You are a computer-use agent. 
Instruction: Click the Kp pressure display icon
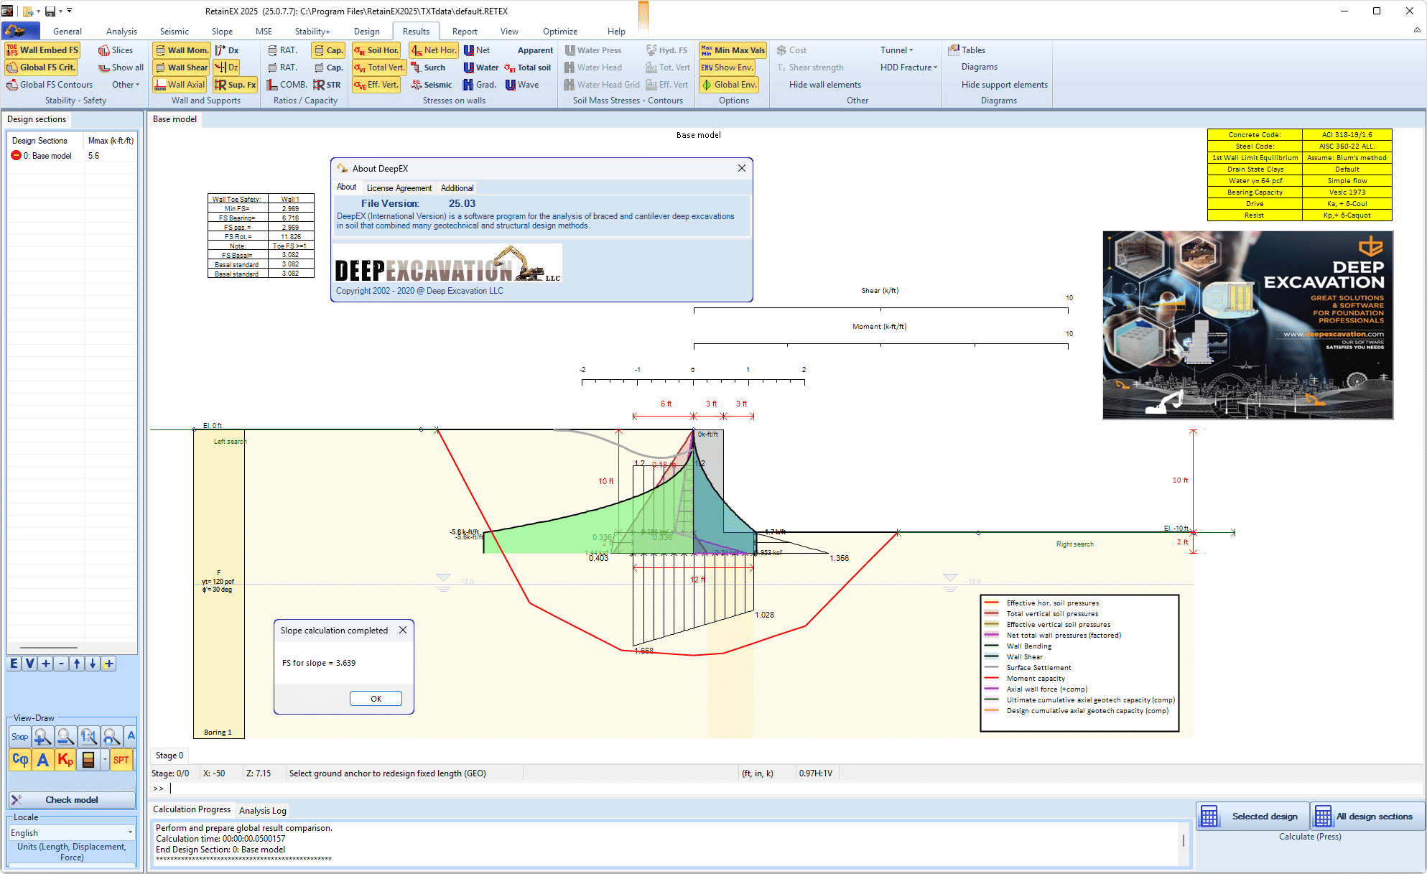tap(65, 760)
